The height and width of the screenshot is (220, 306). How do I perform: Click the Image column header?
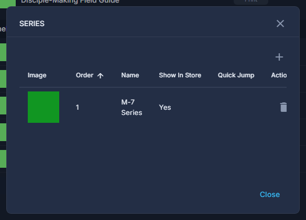(37, 75)
